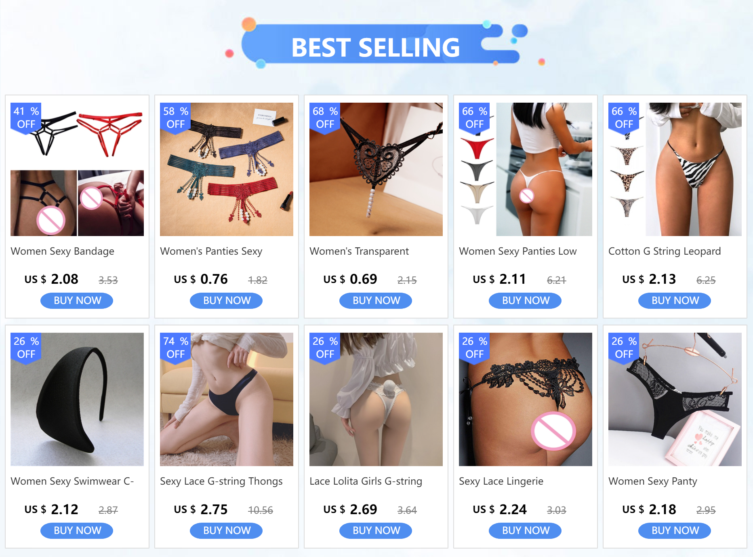Open the Lace Lolita Girls G-string title

366,481
